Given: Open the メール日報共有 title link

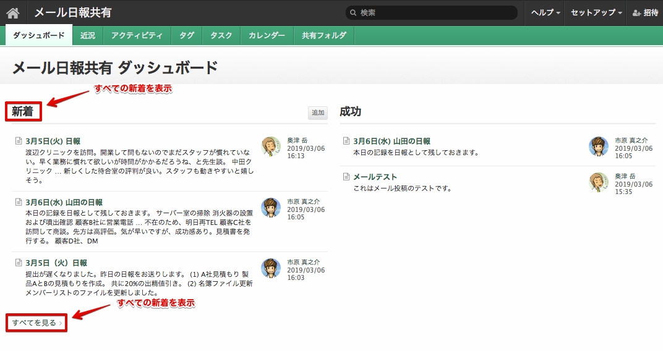Looking at the screenshot, I should tap(73, 13).
